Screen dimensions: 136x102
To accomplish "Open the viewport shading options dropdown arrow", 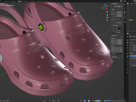I will [x=102, y=101].
